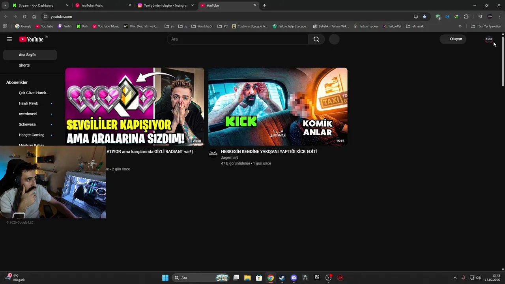Viewport: 505px width, 284px height.
Task: Click the voice search microphone button
Action: [334, 39]
